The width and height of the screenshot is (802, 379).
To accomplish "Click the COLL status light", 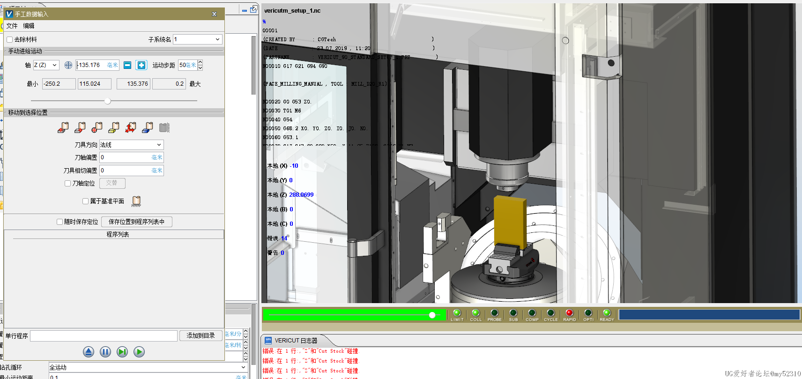I will [476, 313].
